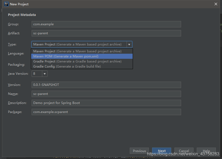Click the Type combo box showing Maven Project
This screenshot has width=222, height=159.
coord(82,44)
